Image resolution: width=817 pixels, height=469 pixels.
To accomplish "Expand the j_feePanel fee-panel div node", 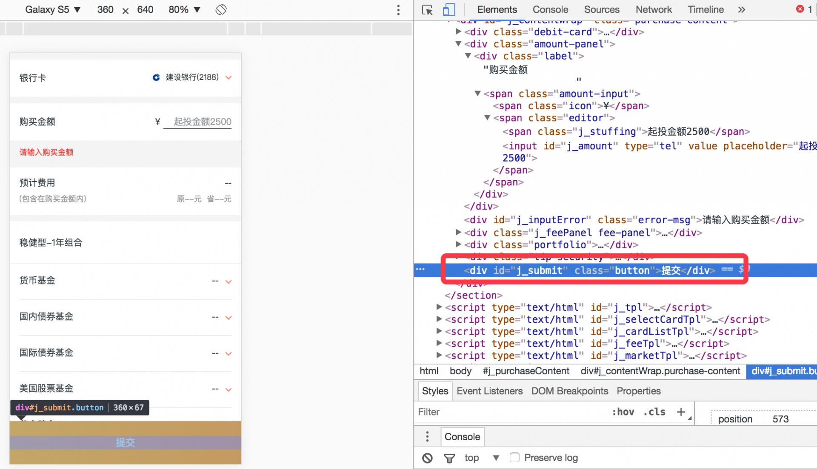I will [x=458, y=232].
